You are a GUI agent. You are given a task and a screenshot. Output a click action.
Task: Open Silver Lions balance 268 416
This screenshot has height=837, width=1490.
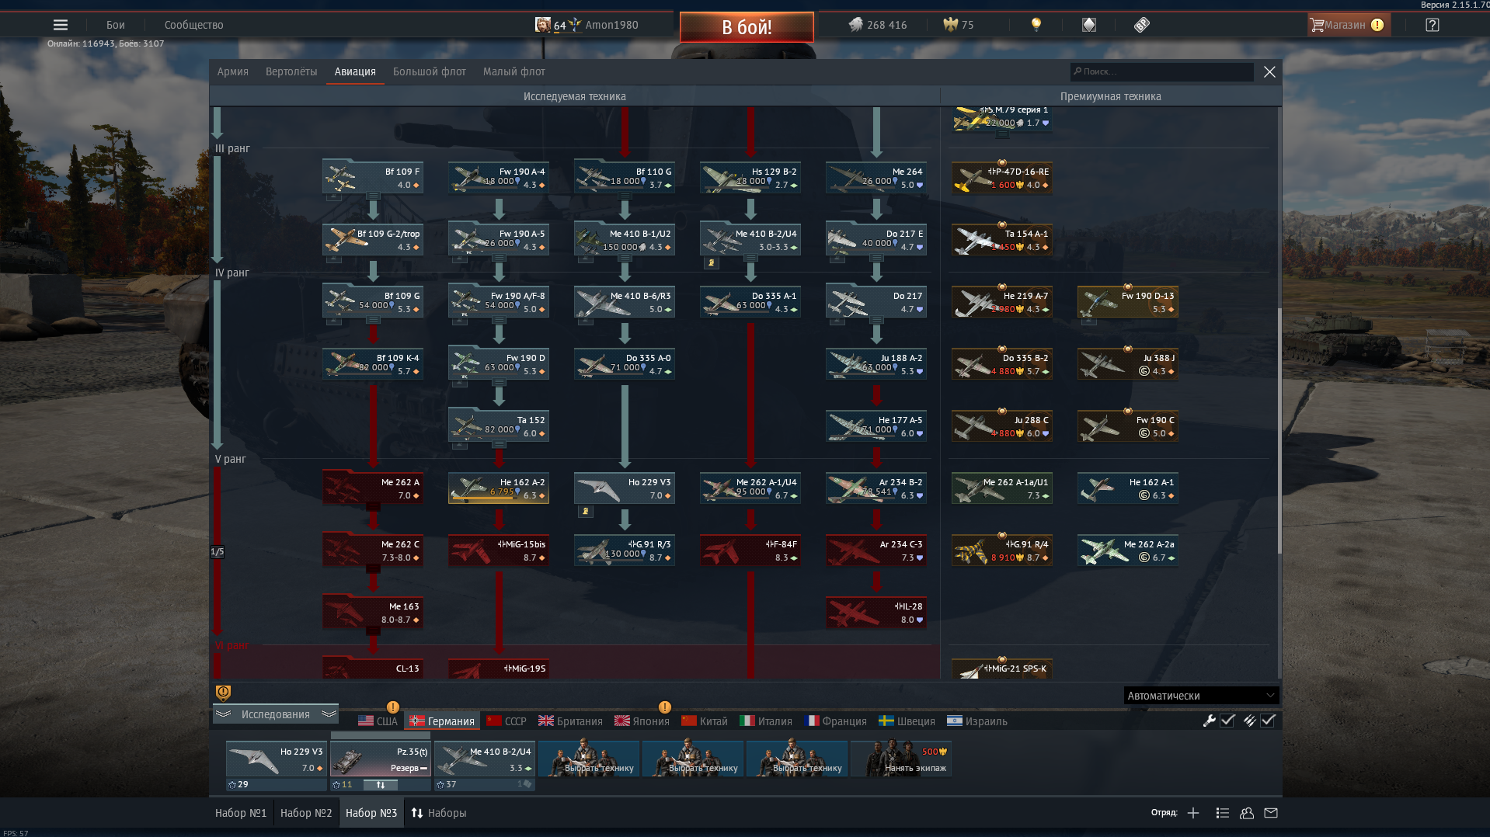pyautogui.click(x=877, y=25)
